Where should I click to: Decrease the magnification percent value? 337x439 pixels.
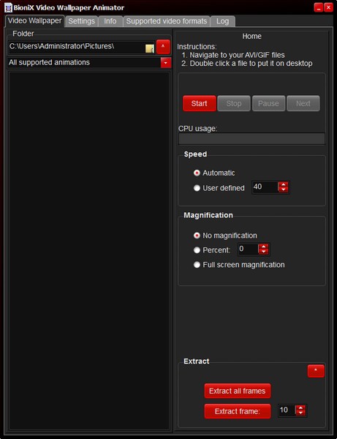point(263,252)
